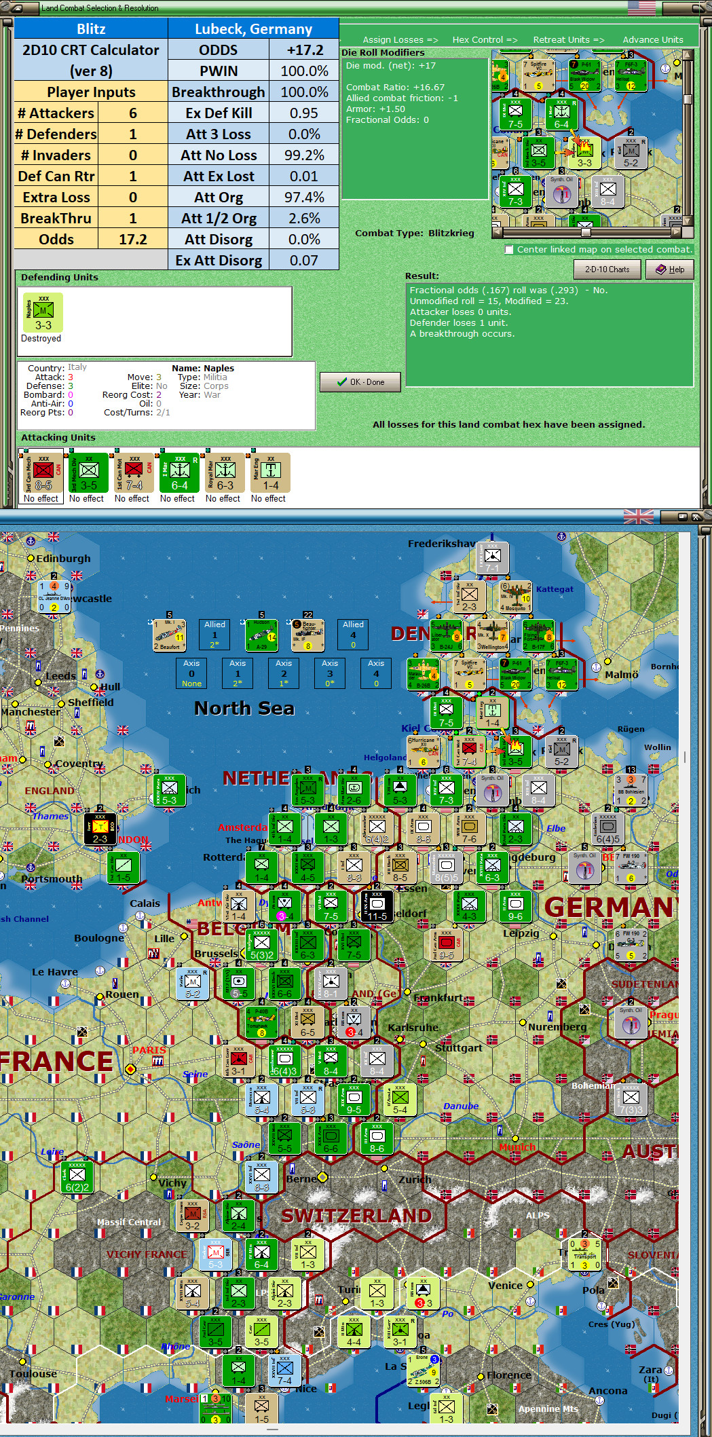Select B-17F Flying Fortress counter
Image resolution: width=712 pixels, height=1437 pixels.
(x=538, y=635)
